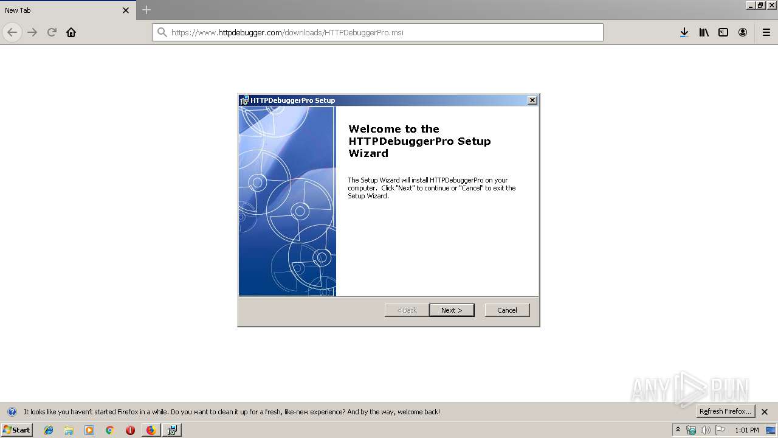Close the HTTPDebuggerPro Setup dialog

click(x=532, y=100)
